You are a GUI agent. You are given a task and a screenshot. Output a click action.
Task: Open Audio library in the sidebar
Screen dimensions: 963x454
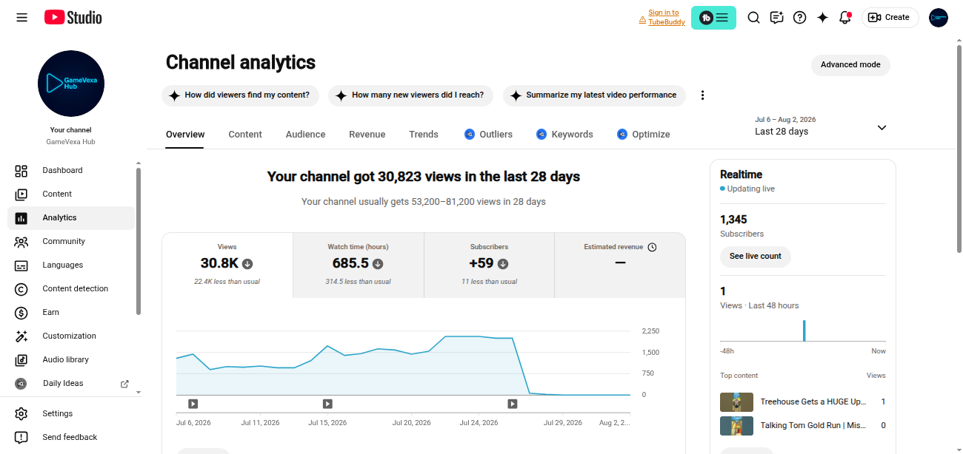[x=71, y=359]
